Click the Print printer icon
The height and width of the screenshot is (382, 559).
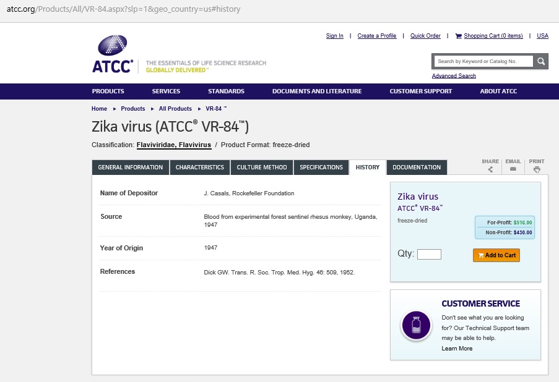537,169
